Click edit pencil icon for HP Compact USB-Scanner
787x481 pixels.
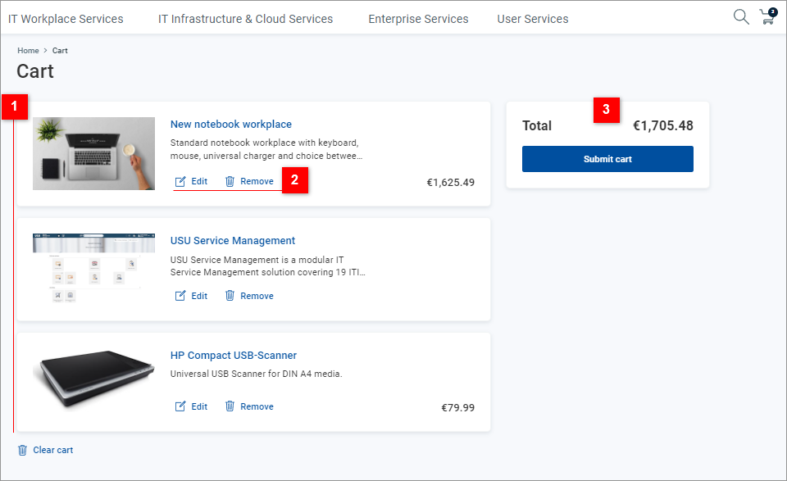point(180,406)
